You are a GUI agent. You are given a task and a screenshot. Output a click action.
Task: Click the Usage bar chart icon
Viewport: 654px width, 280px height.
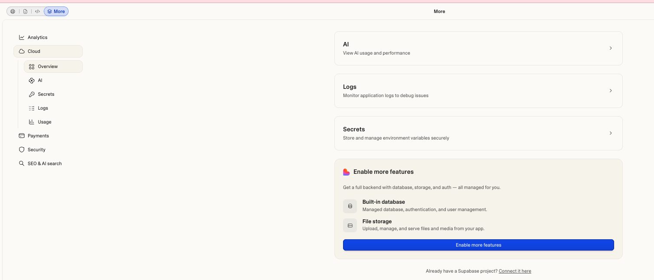point(32,122)
